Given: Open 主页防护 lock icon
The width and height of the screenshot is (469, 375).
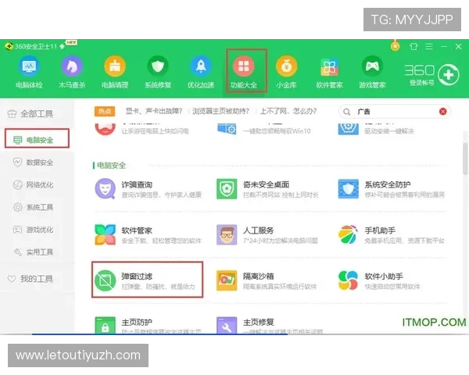Looking at the screenshot, I should [x=105, y=325].
